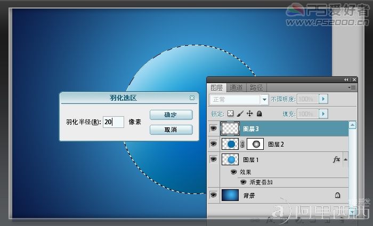Select the 图层 1 layer name
This screenshot has width=373, height=226.
coord(251,159)
